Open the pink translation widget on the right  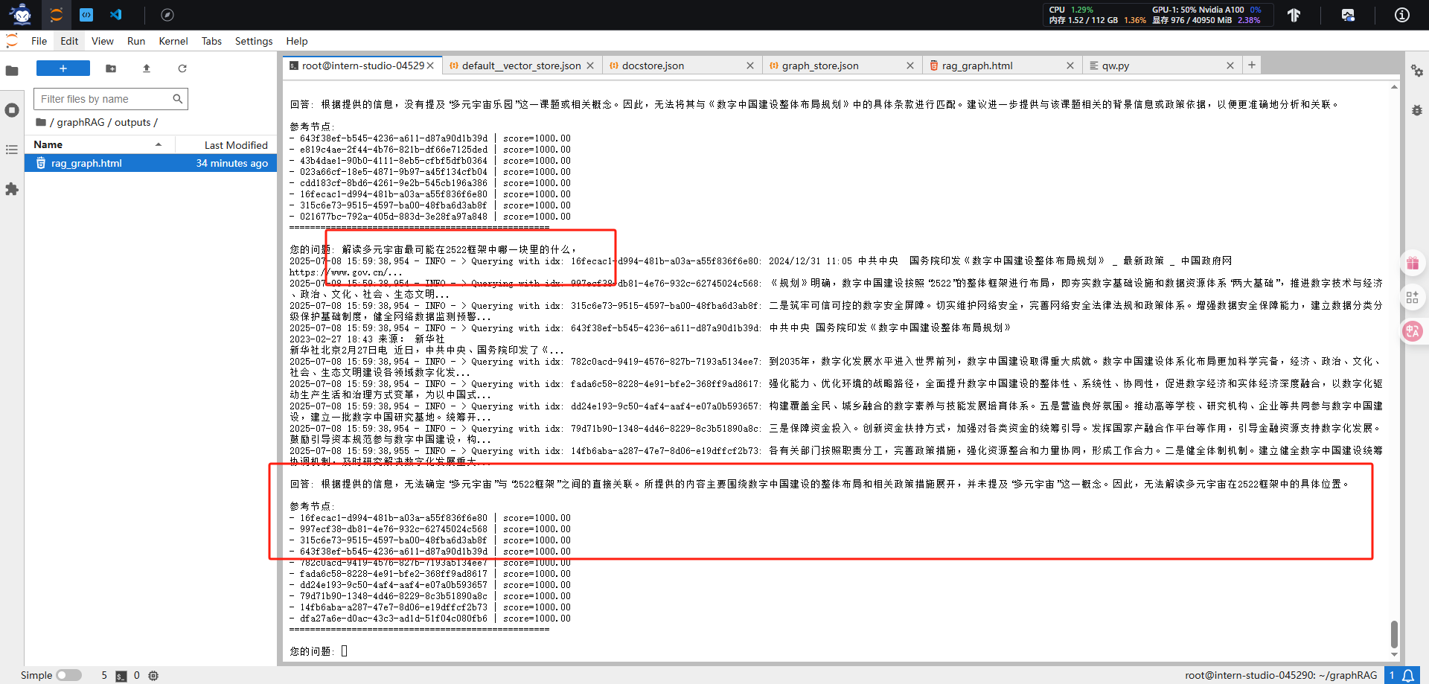click(x=1413, y=331)
